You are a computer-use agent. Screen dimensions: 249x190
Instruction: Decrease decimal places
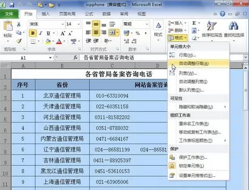(x=134, y=41)
